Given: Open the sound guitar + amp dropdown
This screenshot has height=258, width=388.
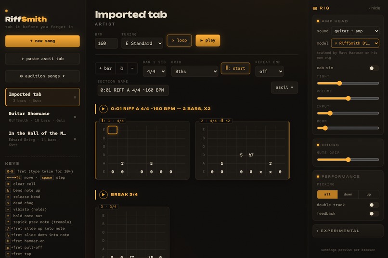Looking at the screenshot, I should pyautogui.click(x=355, y=31).
